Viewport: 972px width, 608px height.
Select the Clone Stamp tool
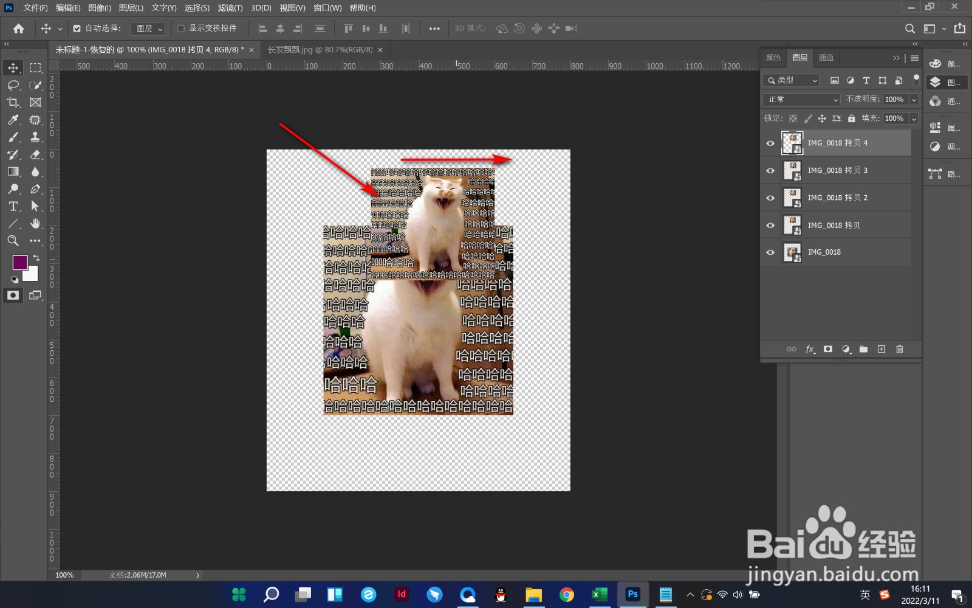coord(36,137)
